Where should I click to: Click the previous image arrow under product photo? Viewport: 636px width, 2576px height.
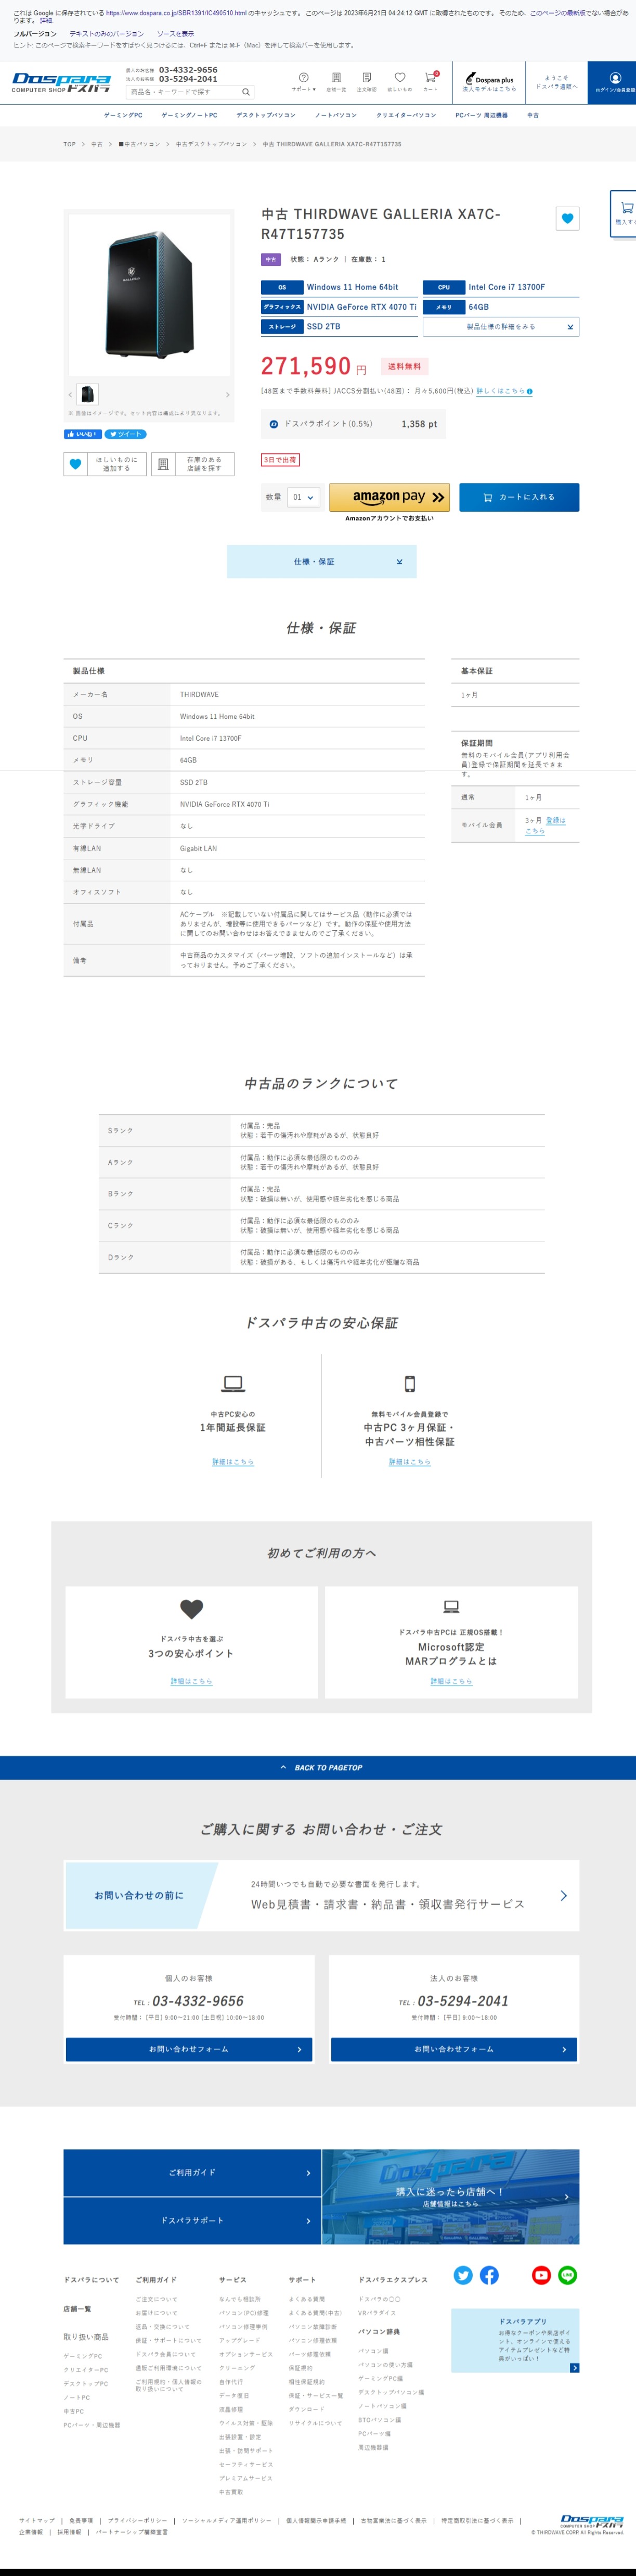tap(70, 394)
